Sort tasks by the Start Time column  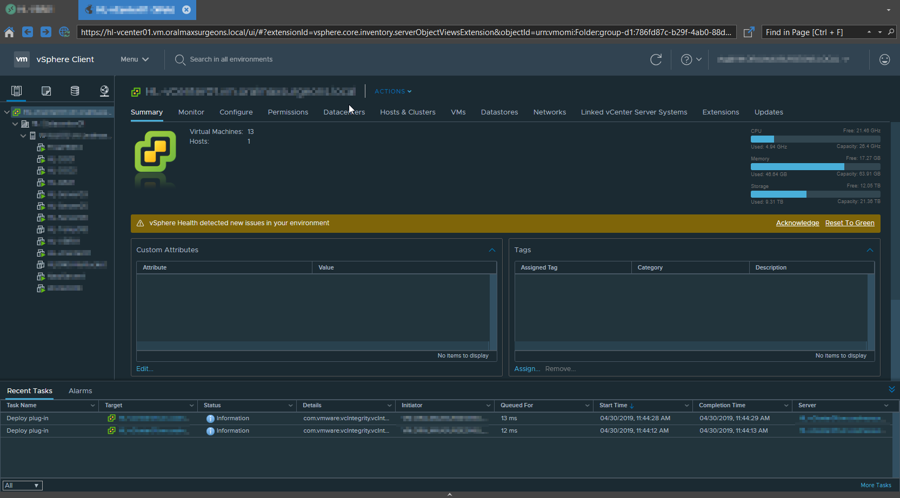coord(614,405)
